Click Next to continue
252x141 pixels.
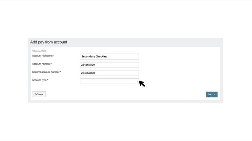click(212, 94)
